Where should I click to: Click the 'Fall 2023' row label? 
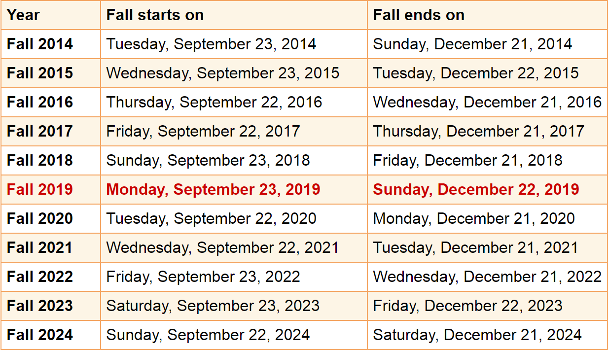pos(40,306)
